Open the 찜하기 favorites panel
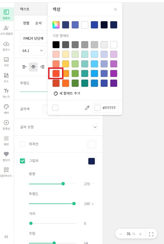Screen dimensions: 164x244 6,157
